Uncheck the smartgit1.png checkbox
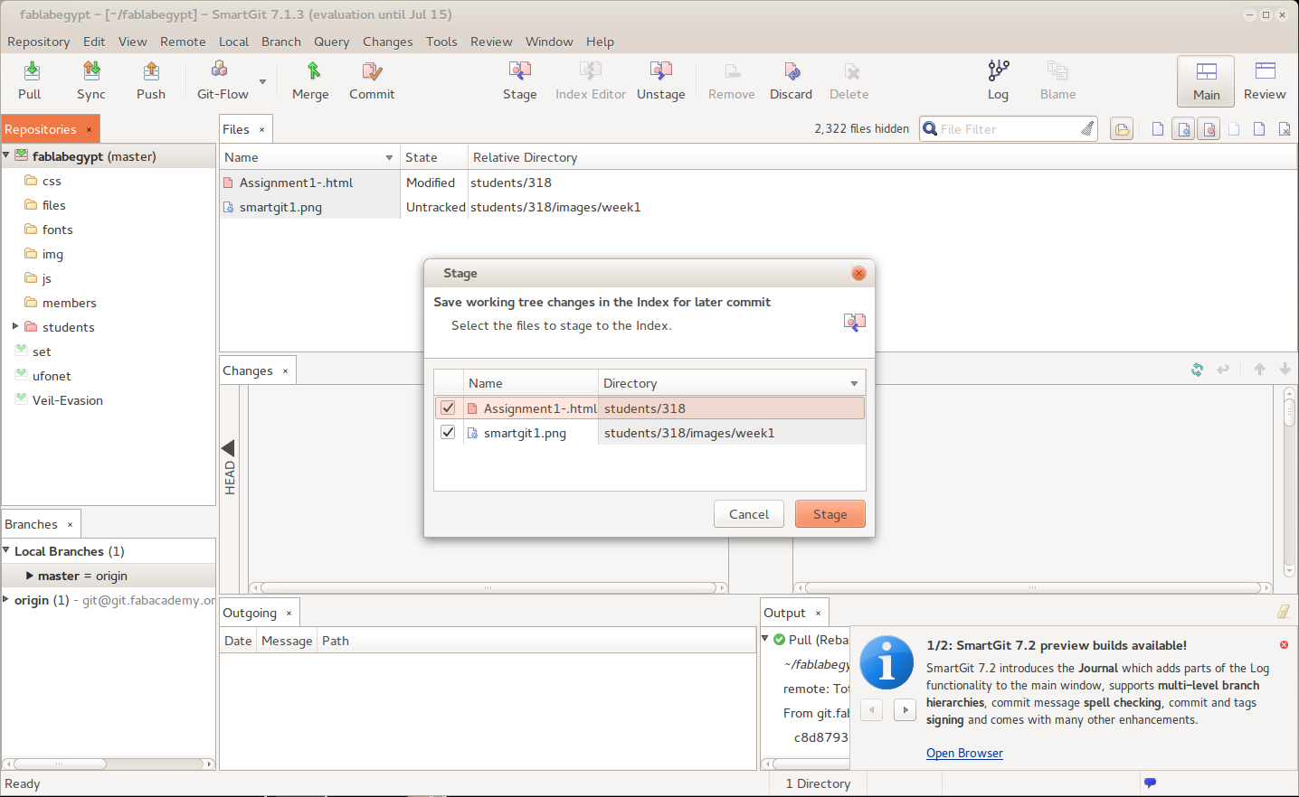1299x797 pixels. click(448, 432)
